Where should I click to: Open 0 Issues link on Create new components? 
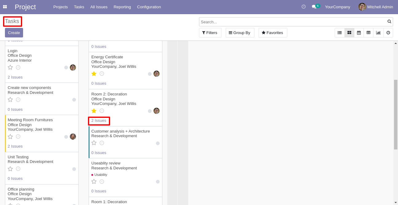(15, 110)
